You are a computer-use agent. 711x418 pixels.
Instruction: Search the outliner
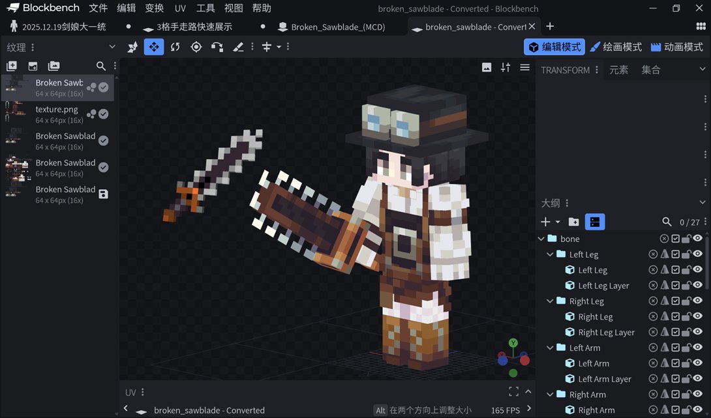(x=667, y=222)
